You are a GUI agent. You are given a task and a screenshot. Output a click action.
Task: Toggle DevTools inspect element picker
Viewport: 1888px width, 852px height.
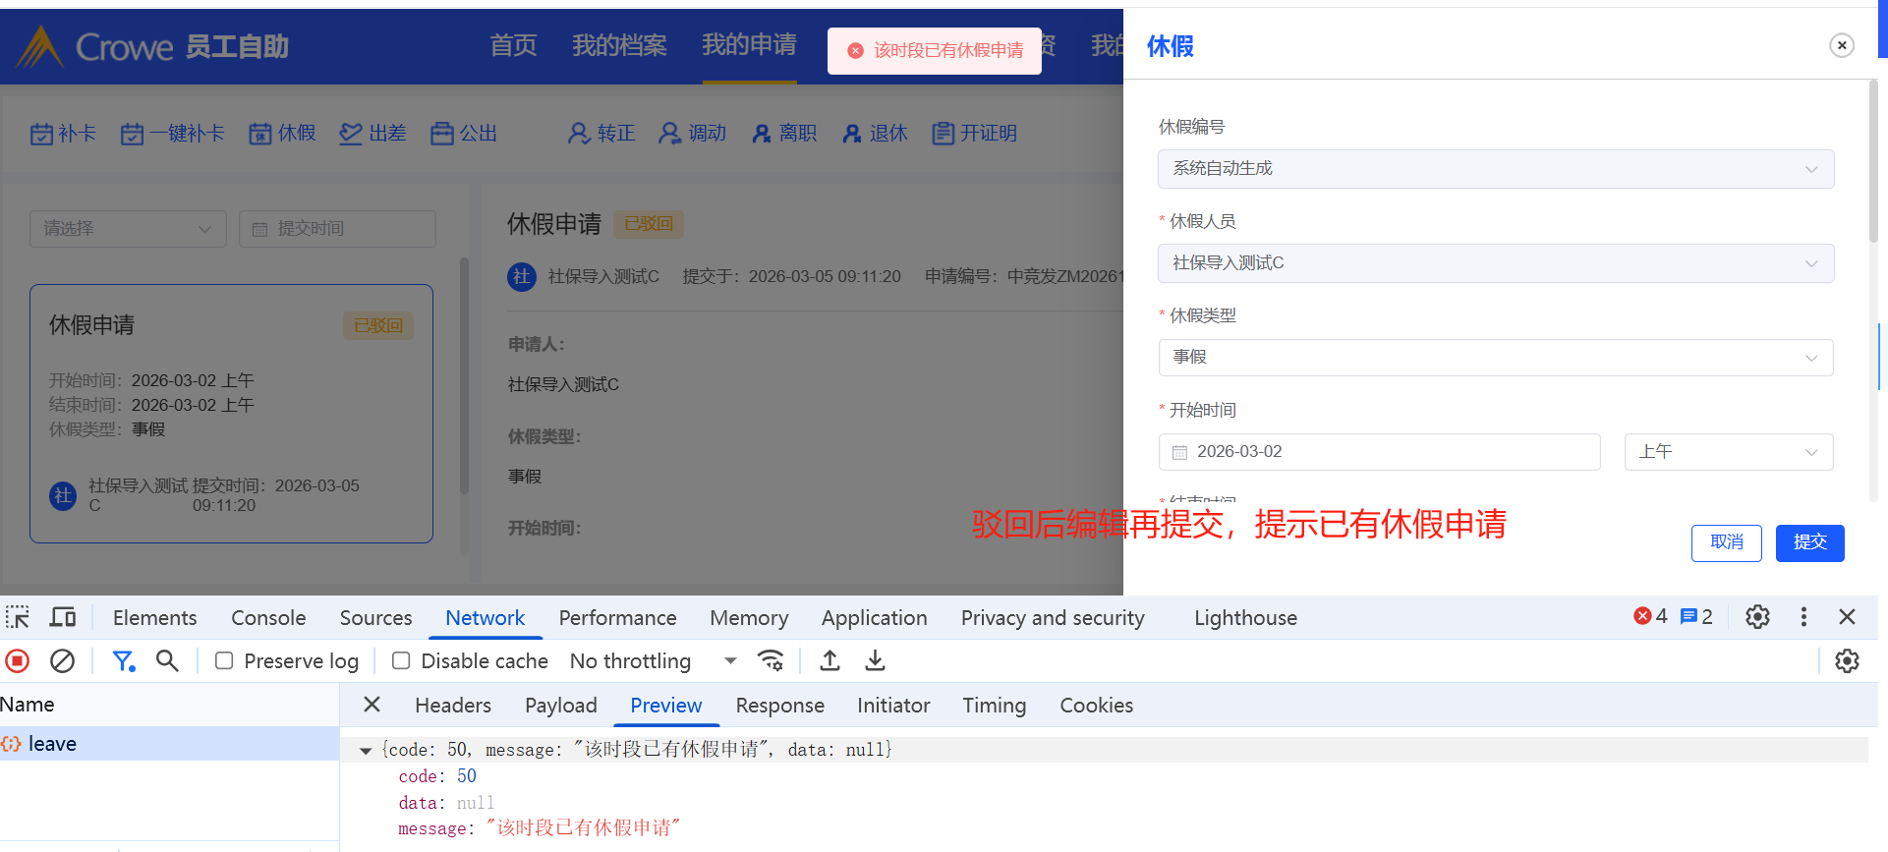point(18,617)
